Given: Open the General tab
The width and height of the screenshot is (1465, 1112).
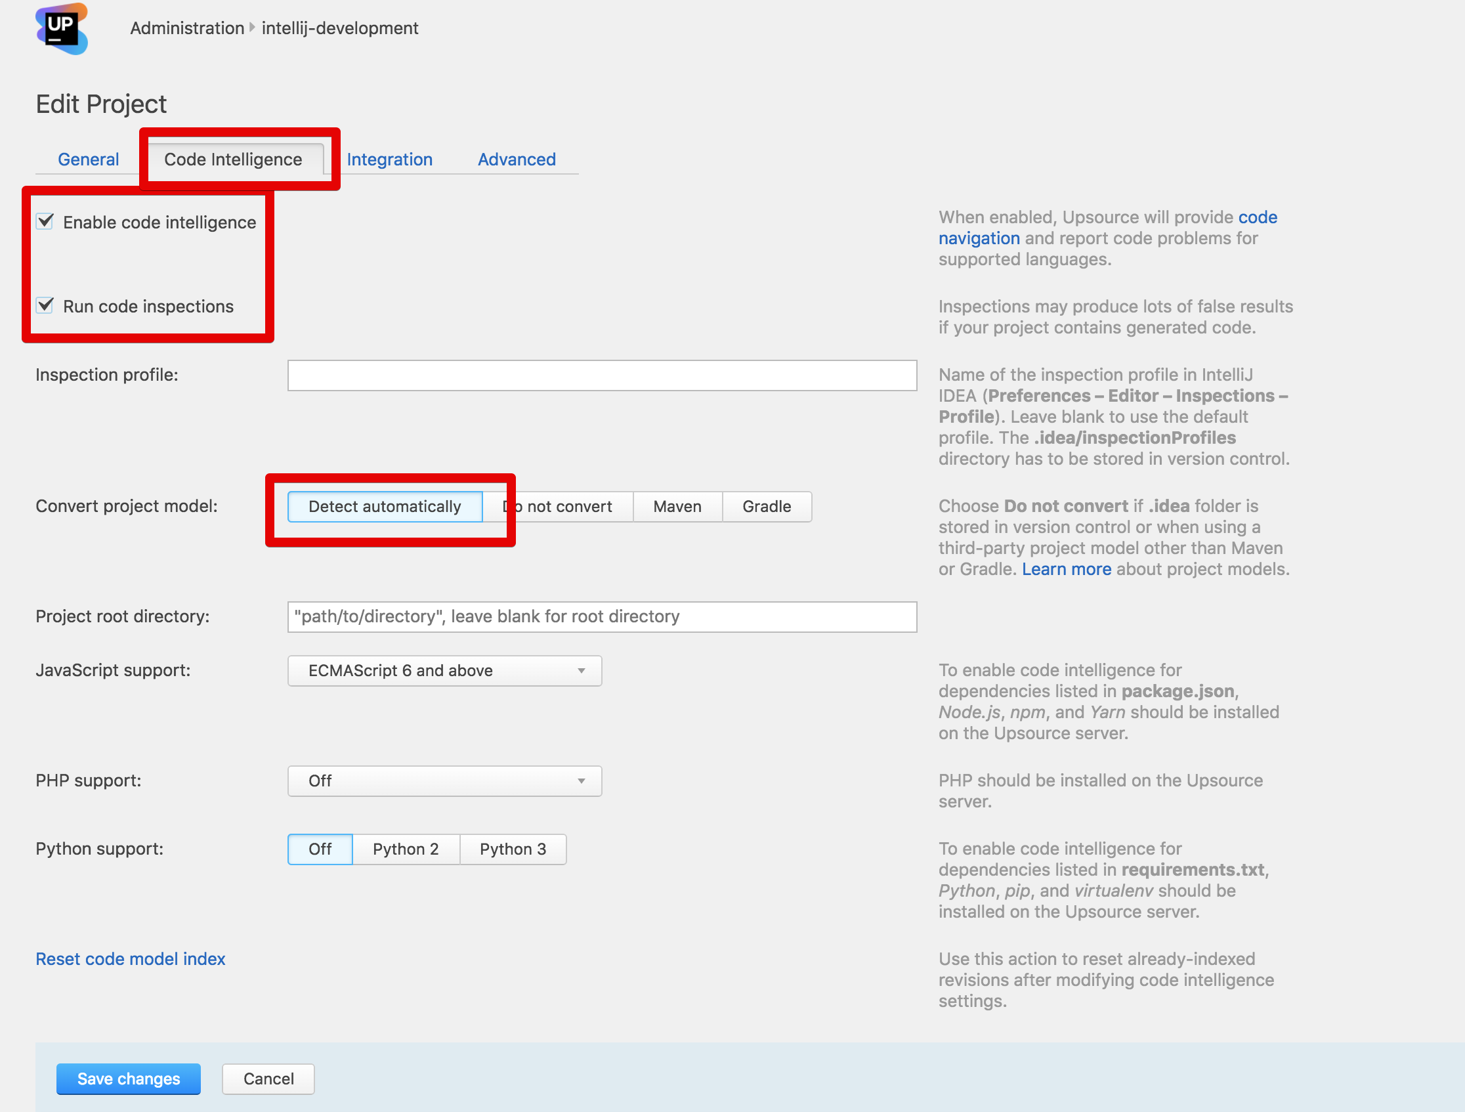Looking at the screenshot, I should point(88,160).
